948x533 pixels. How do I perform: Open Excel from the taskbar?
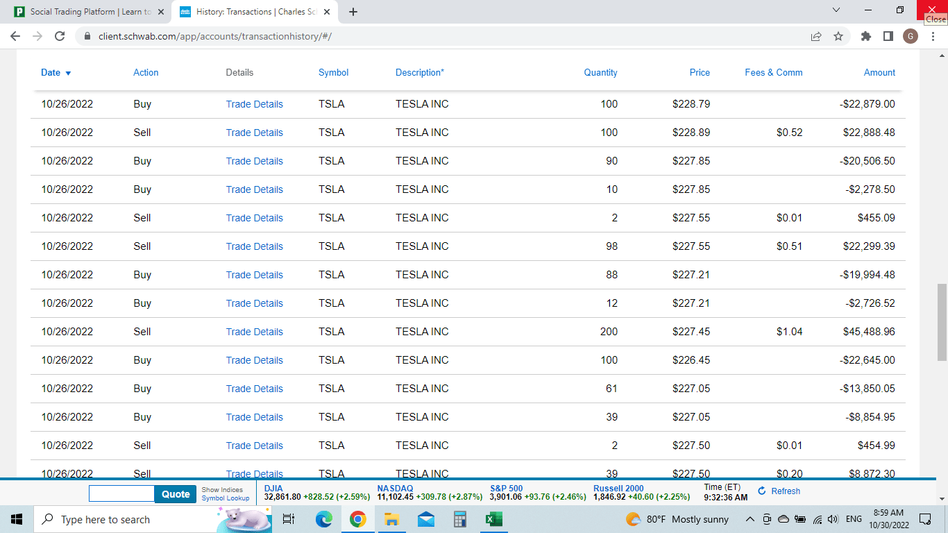click(493, 519)
